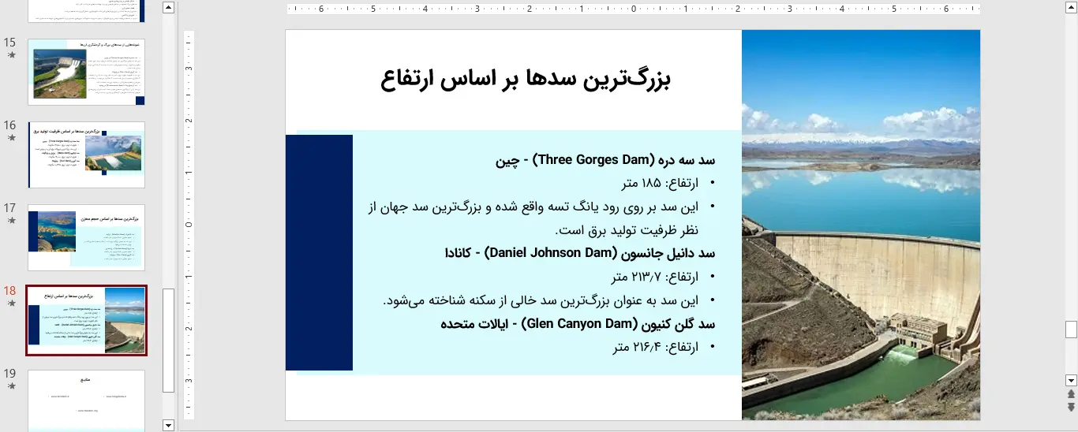Click slide number 15 label in panel

9,43
